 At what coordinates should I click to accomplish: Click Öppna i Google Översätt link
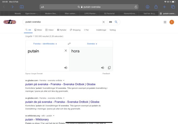coord(34,74)
